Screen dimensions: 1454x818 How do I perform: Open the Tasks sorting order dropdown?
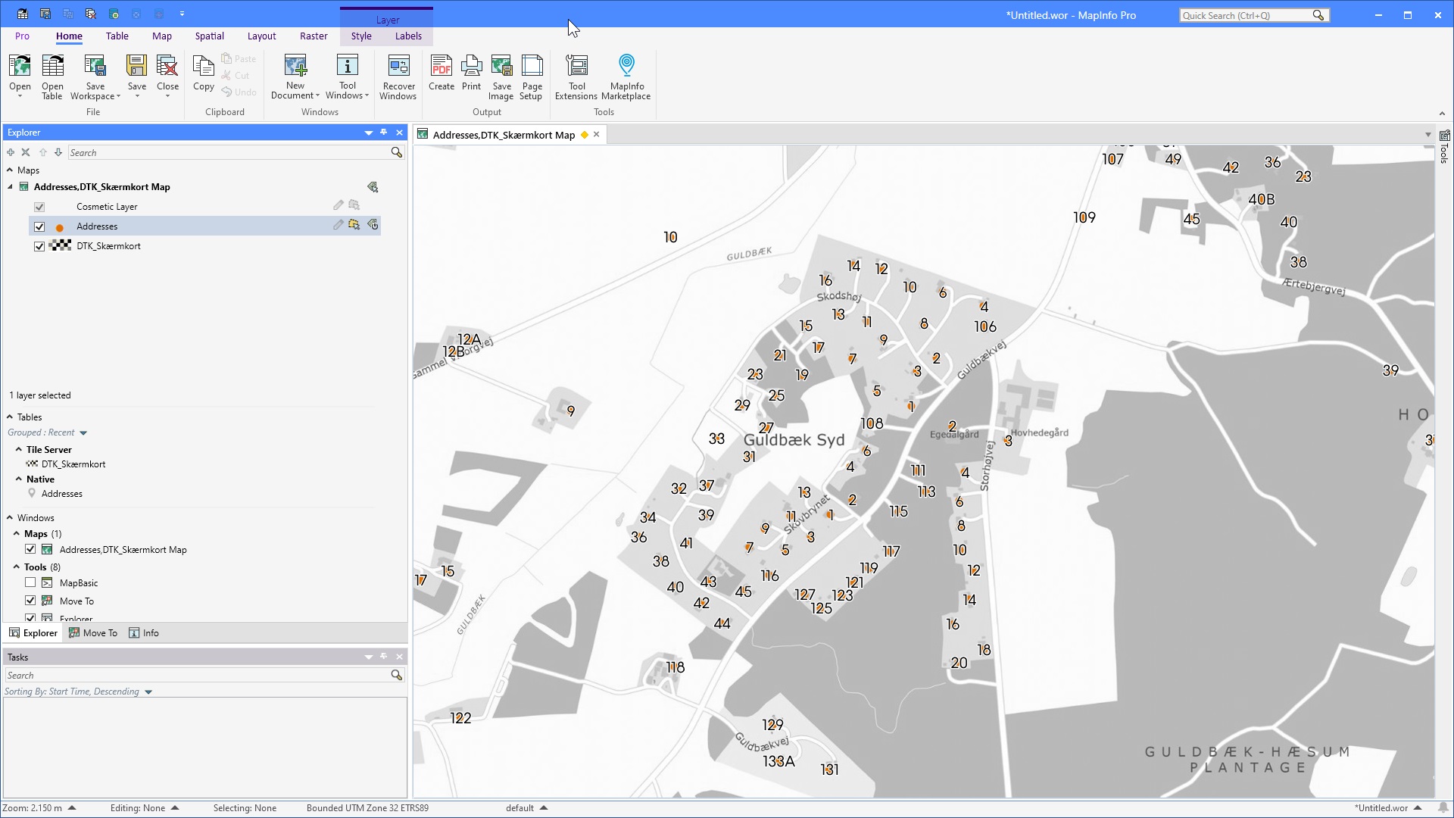point(148,692)
